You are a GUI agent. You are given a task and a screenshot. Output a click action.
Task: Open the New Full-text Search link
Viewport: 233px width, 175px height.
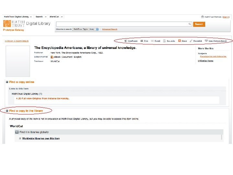[217, 41]
